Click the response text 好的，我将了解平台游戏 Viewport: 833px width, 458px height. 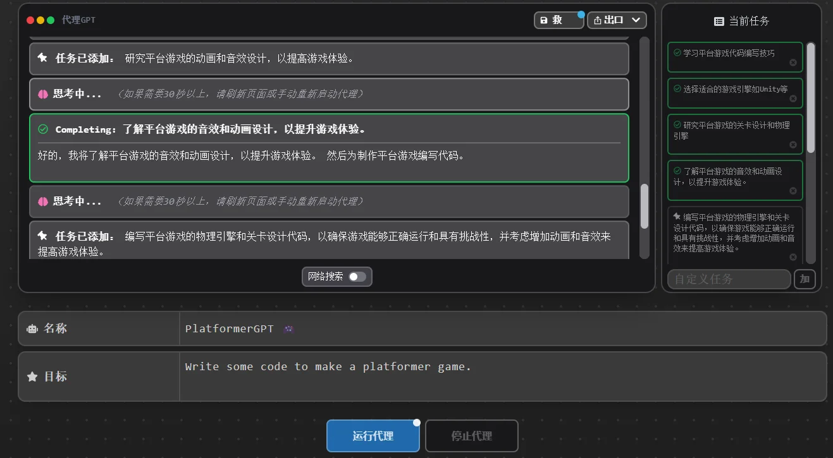251,155
